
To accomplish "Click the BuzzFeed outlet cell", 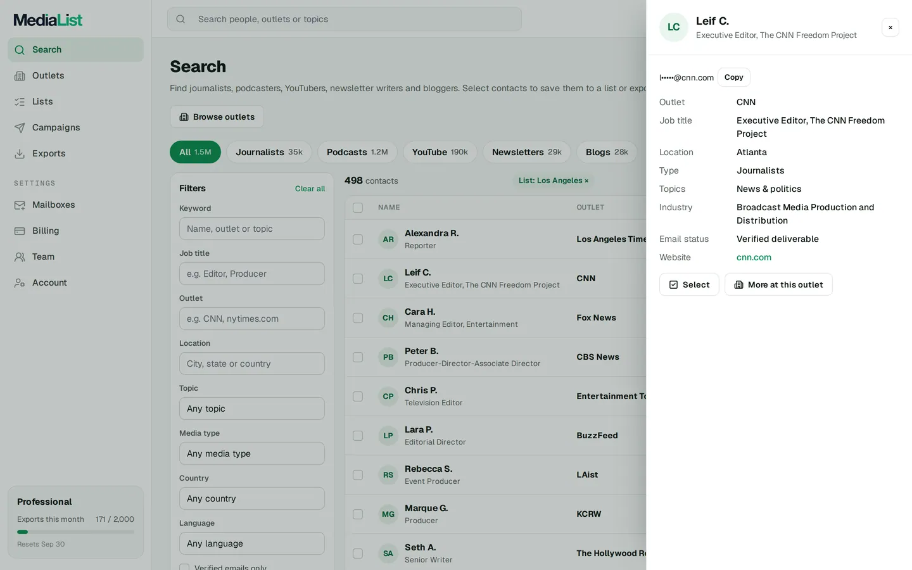I will tap(597, 436).
